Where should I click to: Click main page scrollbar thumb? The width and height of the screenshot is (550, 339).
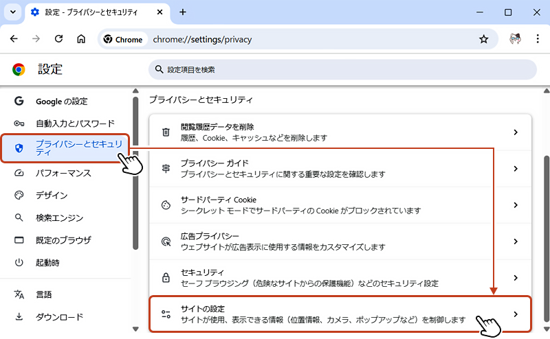tap(547, 239)
